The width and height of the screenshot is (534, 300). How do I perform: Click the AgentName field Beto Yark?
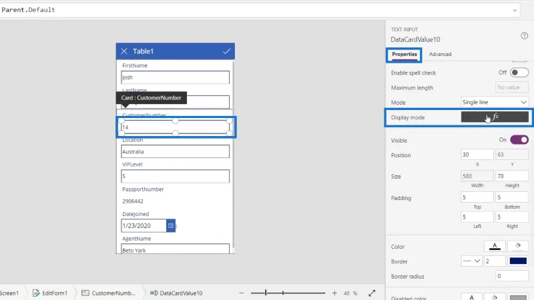[x=175, y=249]
